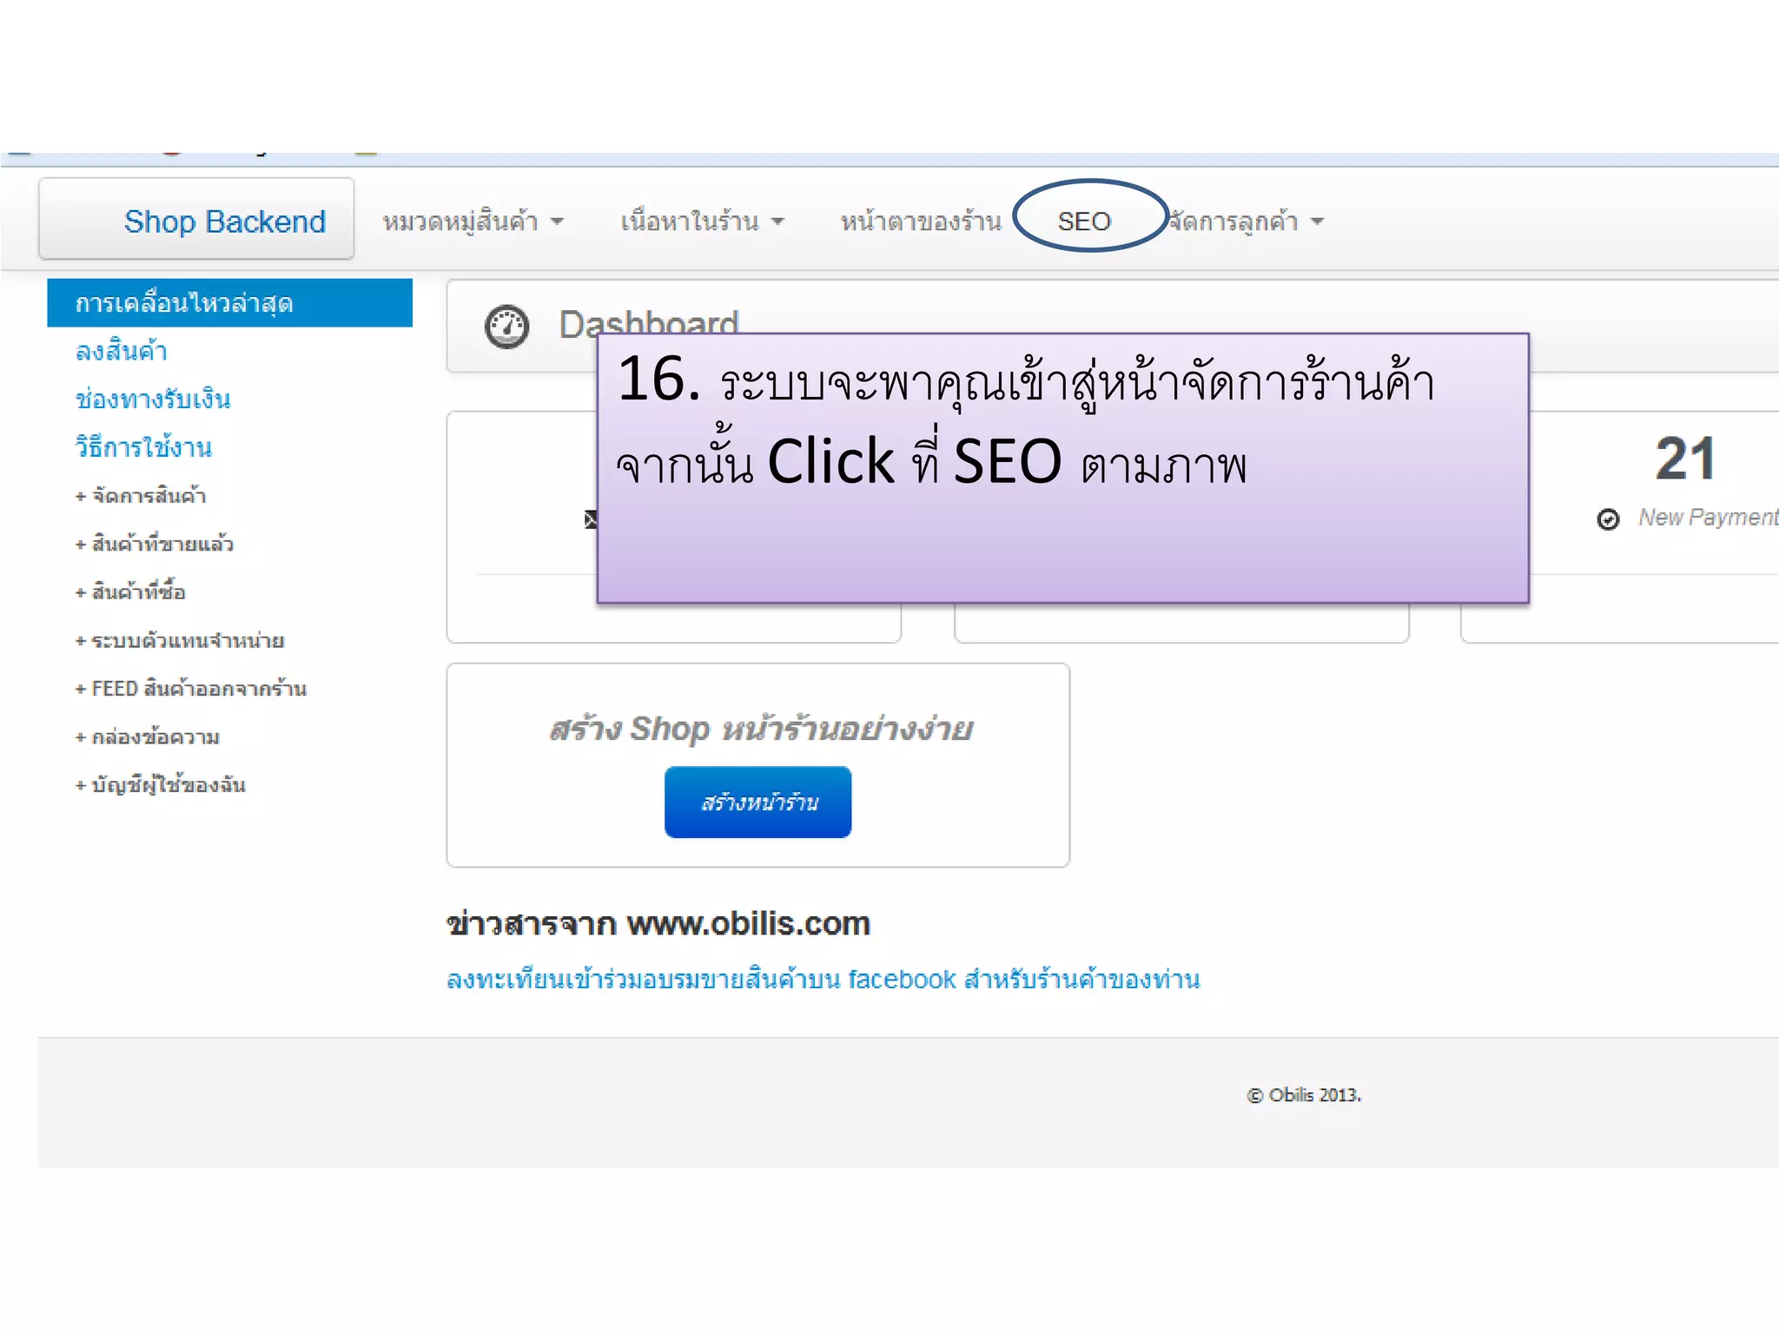Viewport: 1779px width, 1334px height.
Task: Select การเคลื่อนไหวล่าสุด in the sidebar
Action: pos(229,303)
